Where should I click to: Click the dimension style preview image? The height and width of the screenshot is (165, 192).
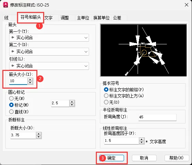tap(143, 50)
